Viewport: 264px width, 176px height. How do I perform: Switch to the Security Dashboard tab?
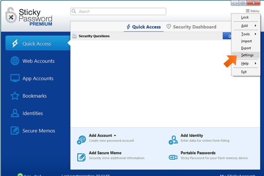191,27
